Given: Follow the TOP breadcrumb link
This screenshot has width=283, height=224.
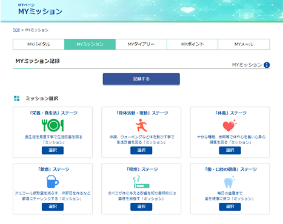Looking at the screenshot, I should [x=16, y=30].
